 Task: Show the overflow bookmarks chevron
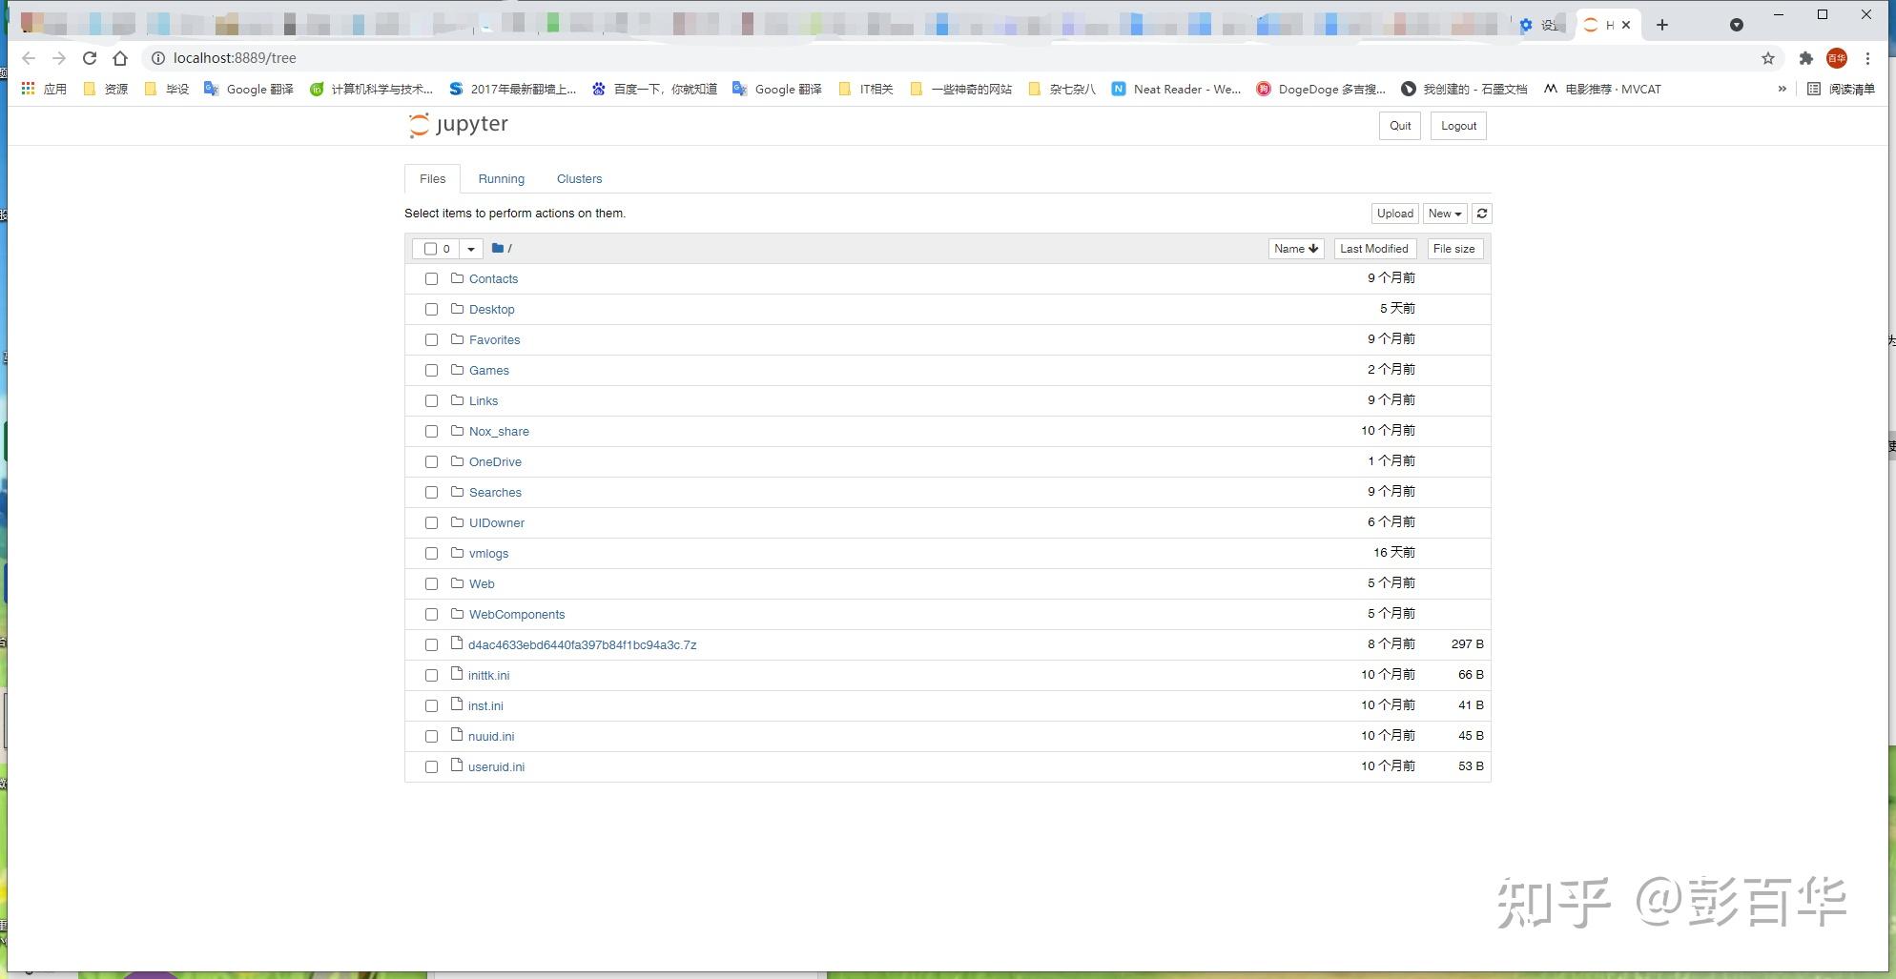[x=1782, y=89]
